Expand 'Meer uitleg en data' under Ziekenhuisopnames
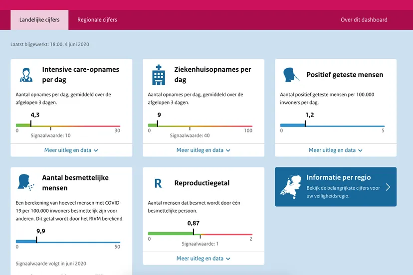Screen dimensions: 413x275 204,150
